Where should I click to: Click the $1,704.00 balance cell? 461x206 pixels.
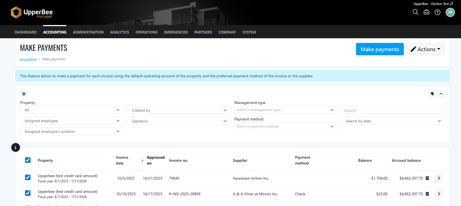(379, 178)
